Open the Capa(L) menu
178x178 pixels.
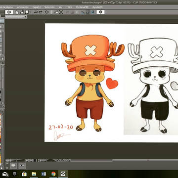pos(37,7)
